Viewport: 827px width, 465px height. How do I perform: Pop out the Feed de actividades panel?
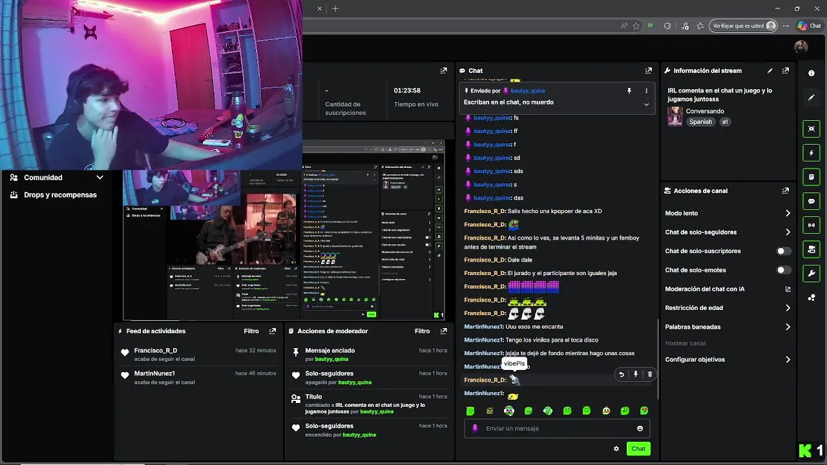[273, 331]
